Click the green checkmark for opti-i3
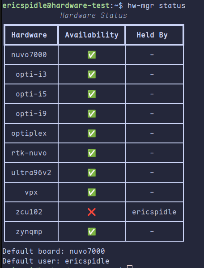204x268 pixels. point(92,75)
